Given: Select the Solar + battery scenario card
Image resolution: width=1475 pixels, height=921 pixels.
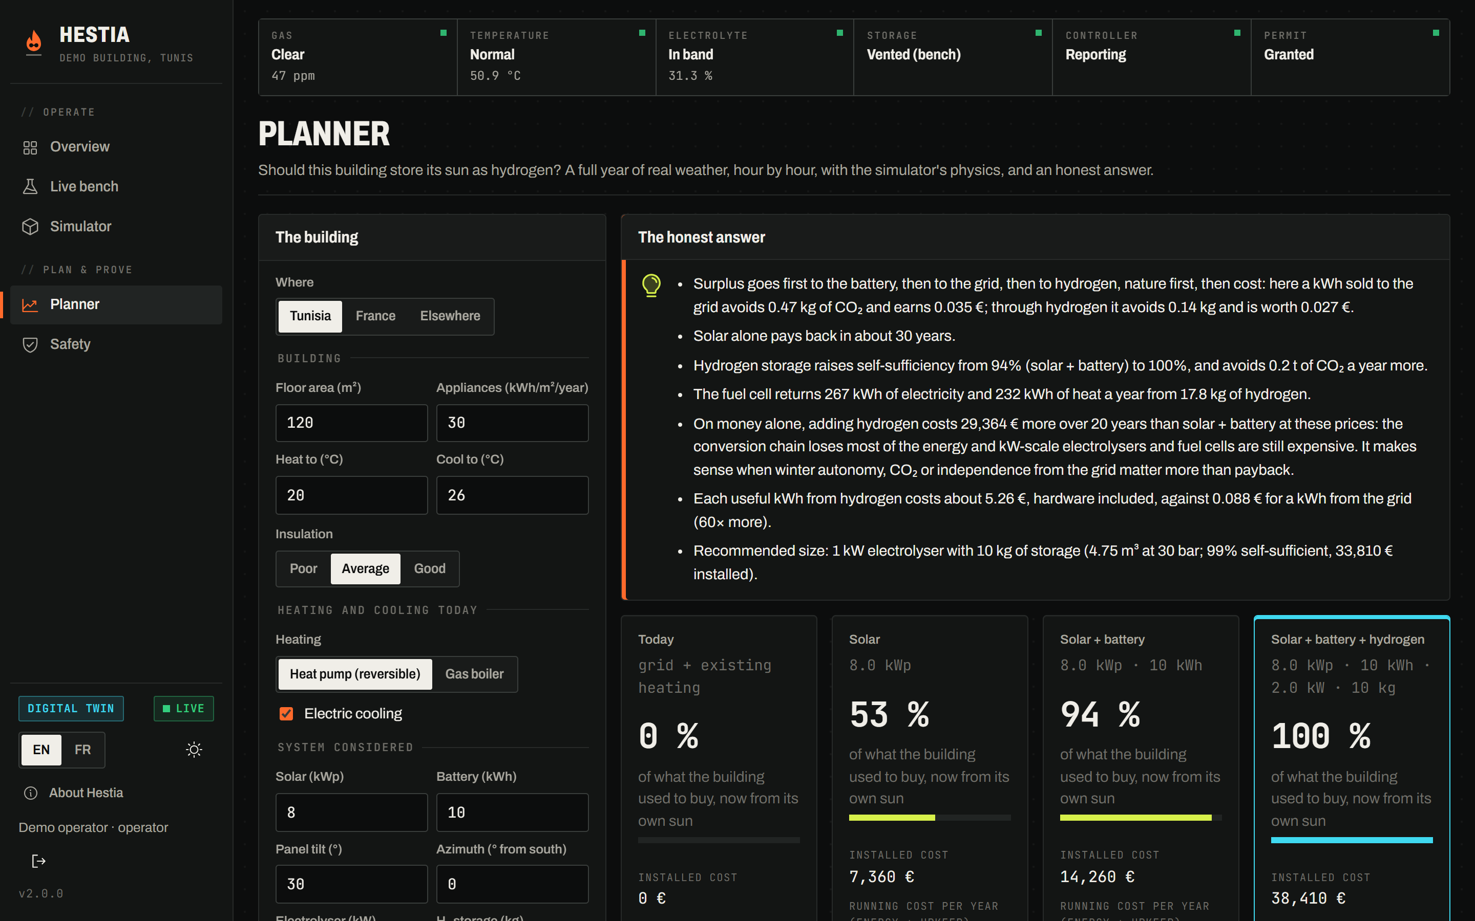Looking at the screenshot, I should pyautogui.click(x=1141, y=768).
